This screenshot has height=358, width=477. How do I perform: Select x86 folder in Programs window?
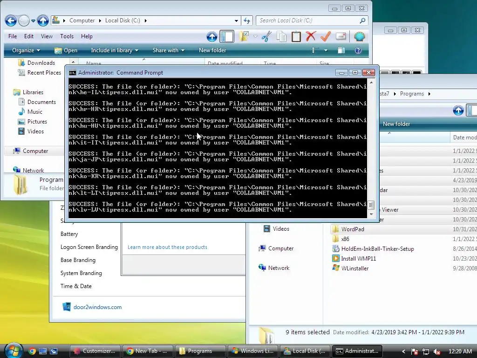pos(341,239)
